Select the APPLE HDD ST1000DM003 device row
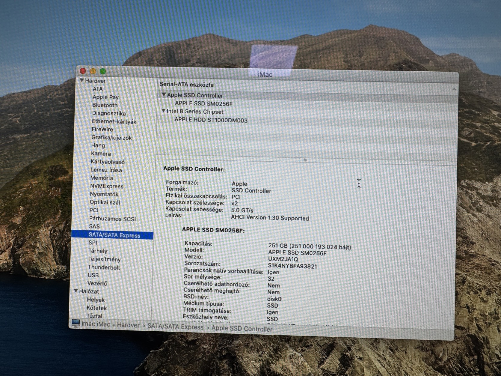 (x=211, y=120)
